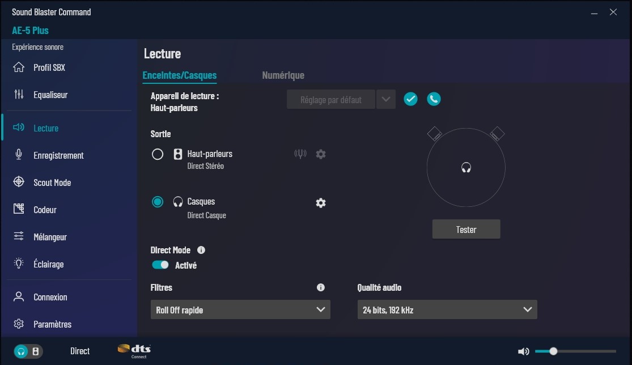Viewport: 632px width, 365px height.
Task: Open the Filtres Roll Off rapide dropdown
Action: coord(240,309)
